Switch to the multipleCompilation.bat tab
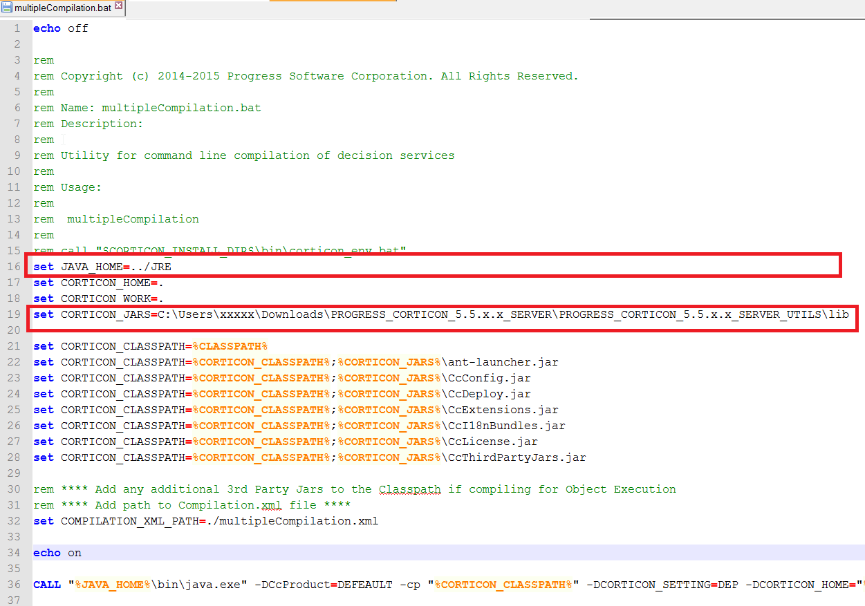The image size is (865, 606). [x=63, y=9]
